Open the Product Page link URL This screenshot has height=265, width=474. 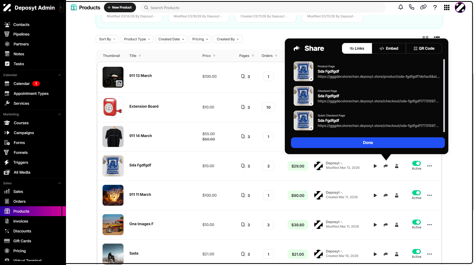(379, 76)
